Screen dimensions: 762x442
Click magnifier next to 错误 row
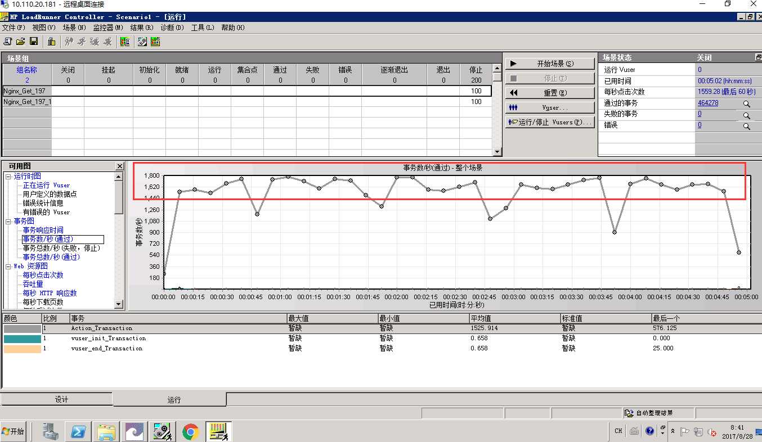tap(746, 127)
